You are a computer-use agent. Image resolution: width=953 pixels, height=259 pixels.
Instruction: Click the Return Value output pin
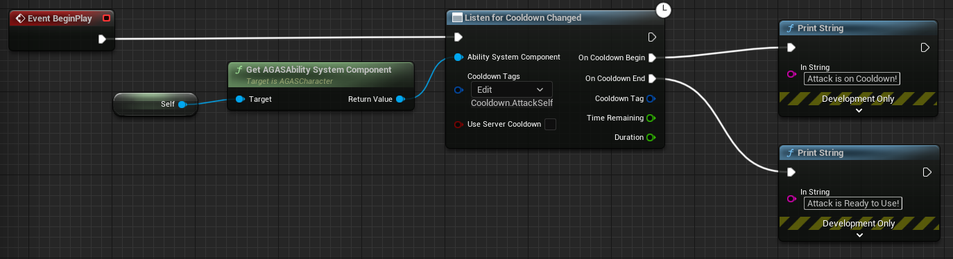[400, 99]
